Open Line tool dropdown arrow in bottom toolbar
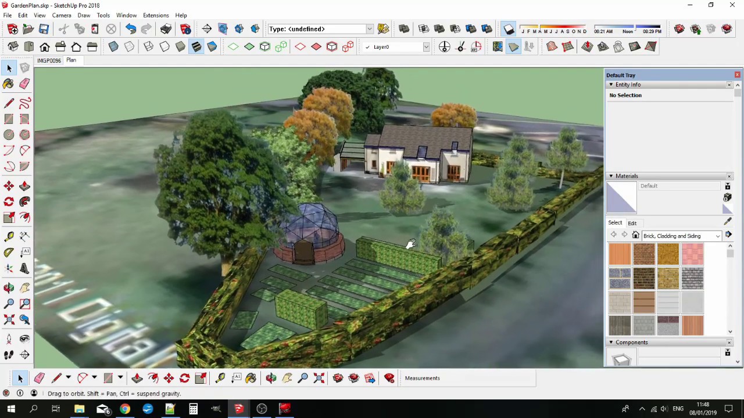The width and height of the screenshot is (744, 418). click(x=67, y=378)
